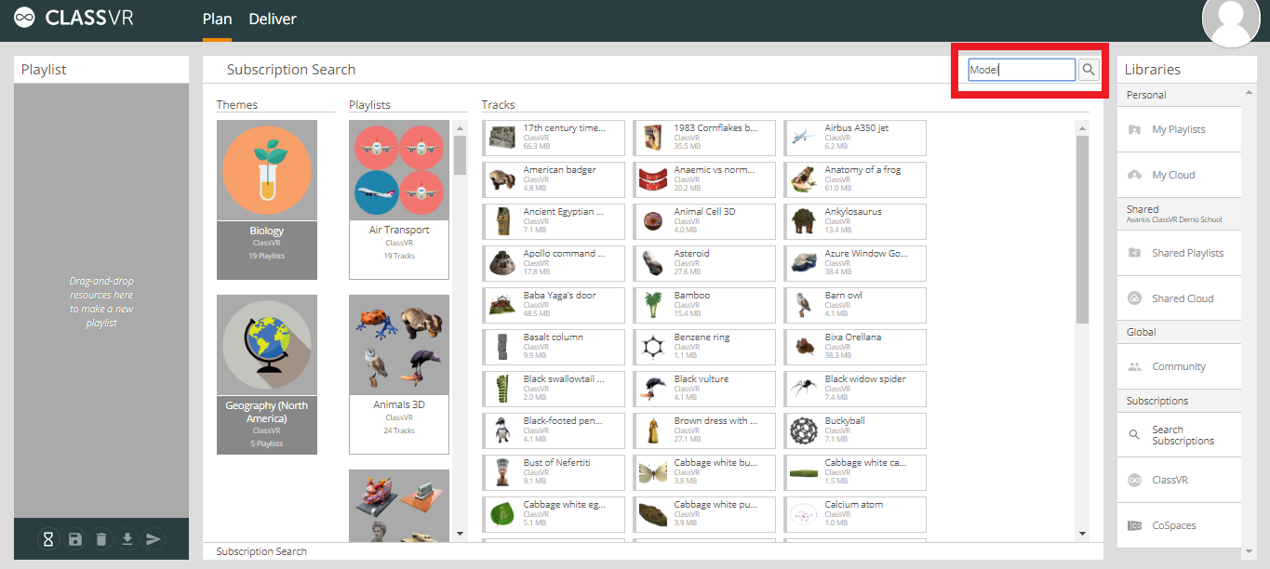Open the Animals 3D playlist card

tap(399, 375)
